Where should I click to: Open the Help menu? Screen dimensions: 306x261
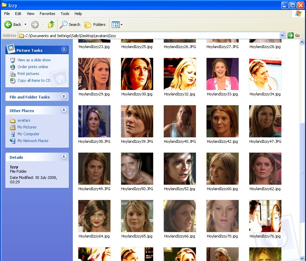pos(78,14)
